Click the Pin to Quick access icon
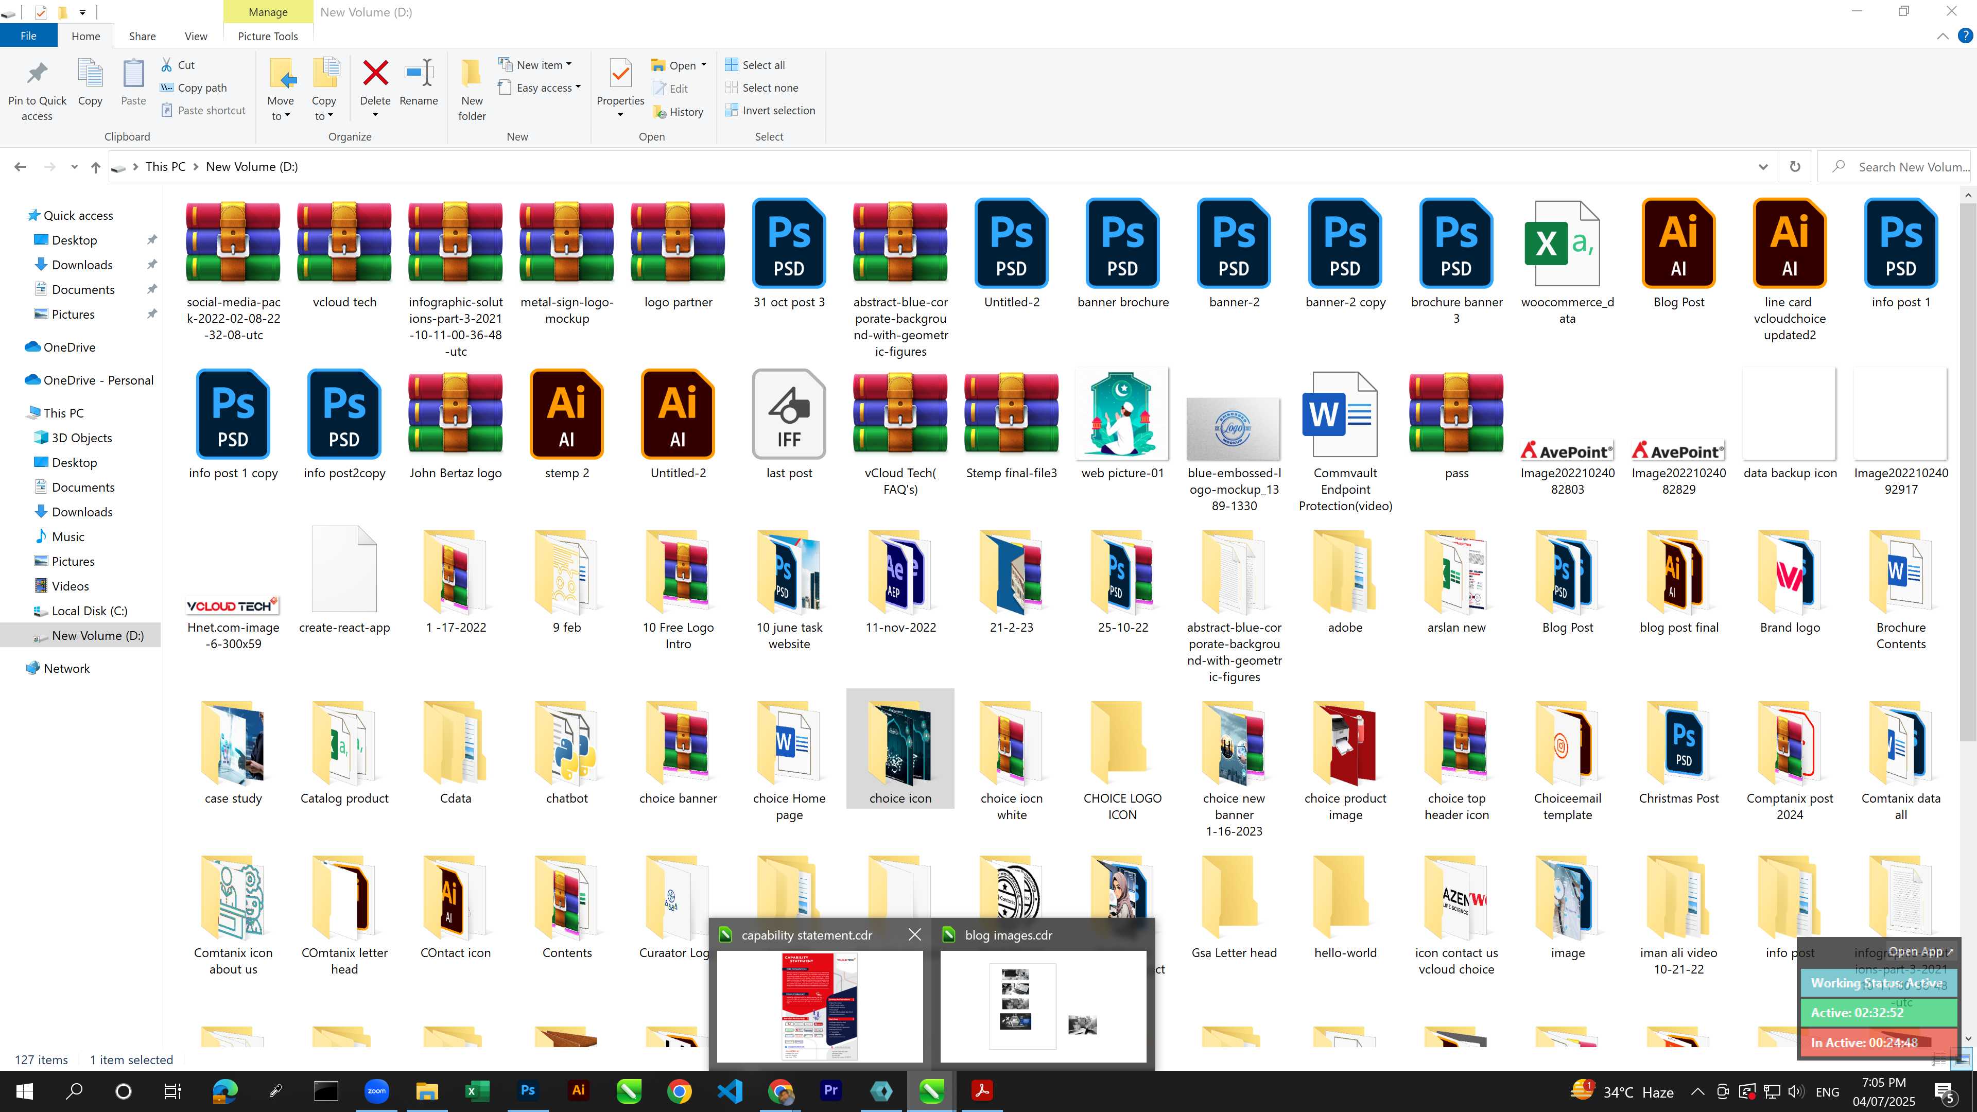 pyautogui.click(x=37, y=74)
